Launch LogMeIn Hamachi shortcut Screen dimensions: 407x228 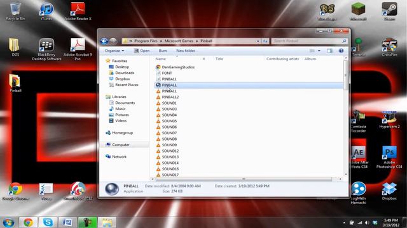pos(358,193)
